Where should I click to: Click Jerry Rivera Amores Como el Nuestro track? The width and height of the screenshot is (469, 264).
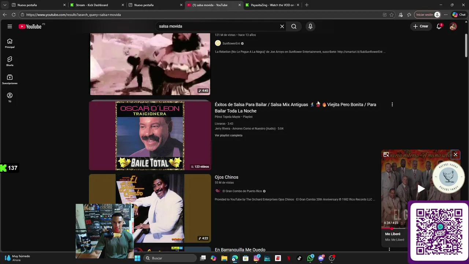click(x=249, y=128)
